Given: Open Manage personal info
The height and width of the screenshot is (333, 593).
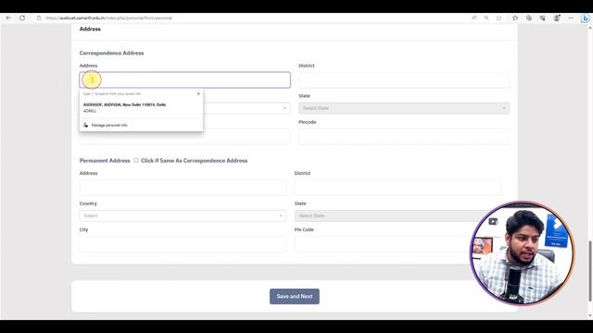Looking at the screenshot, I should coord(109,125).
